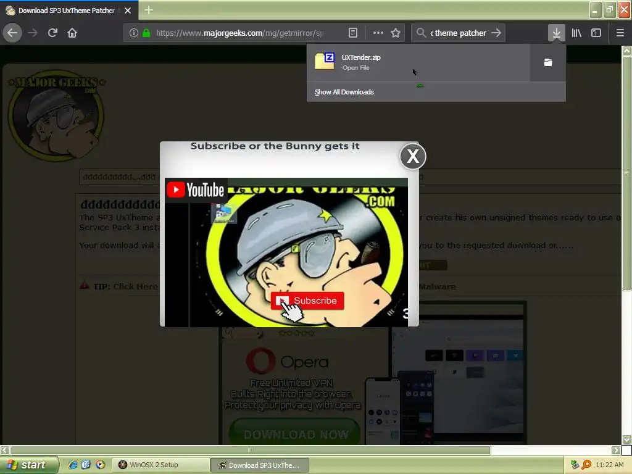Screen dimensions: 632x474
Task: Click the browser forward arrow
Action: point(33,33)
